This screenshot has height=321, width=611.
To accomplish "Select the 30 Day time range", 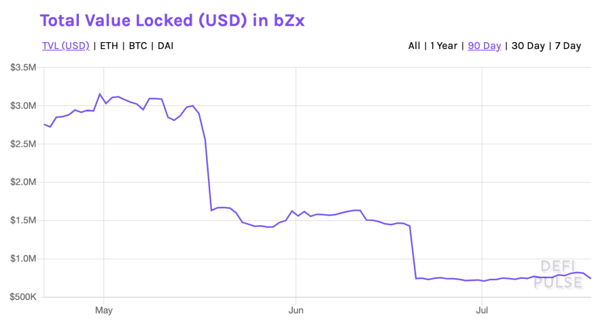I will click(528, 46).
